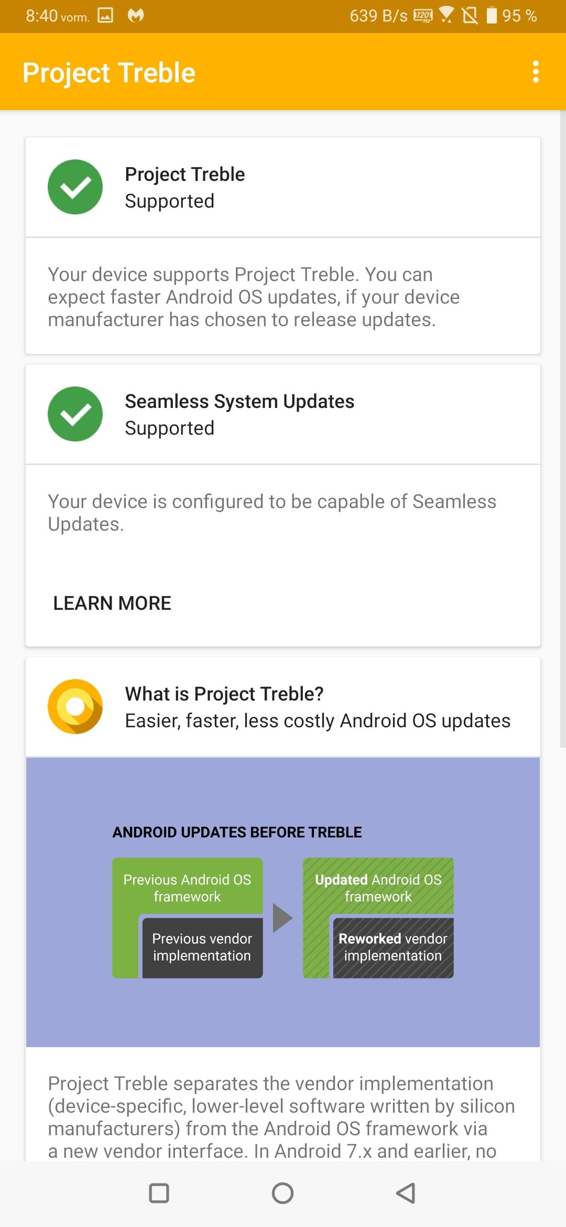Viewport: 566px width, 1227px height.
Task: Open the three-dot overflow menu
Action: coord(535,72)
